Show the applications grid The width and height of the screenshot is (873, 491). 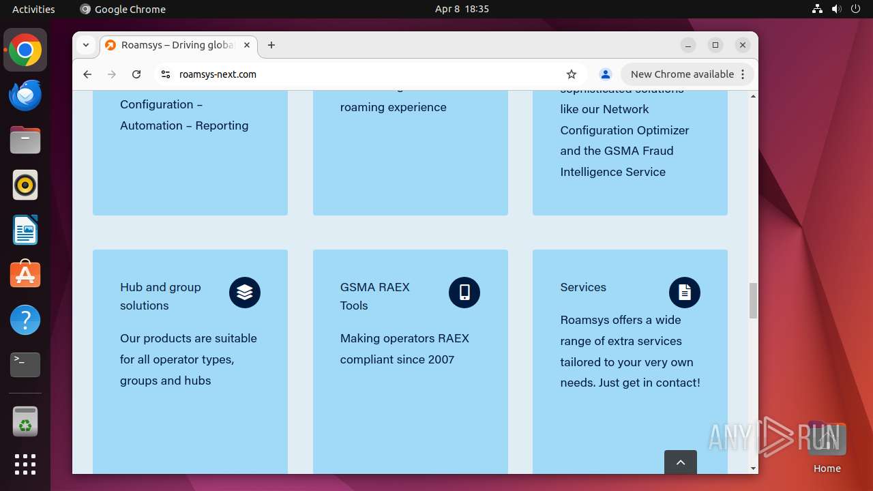pyautogui.click(x=25, y=464)
